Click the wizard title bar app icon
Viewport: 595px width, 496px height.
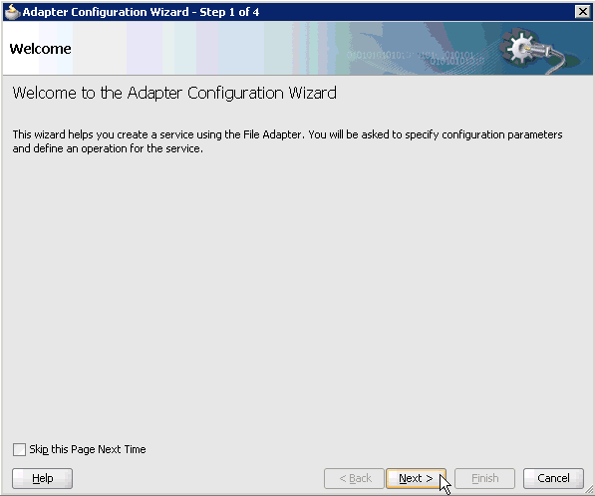pyautogui.click(x=12, y=12)
